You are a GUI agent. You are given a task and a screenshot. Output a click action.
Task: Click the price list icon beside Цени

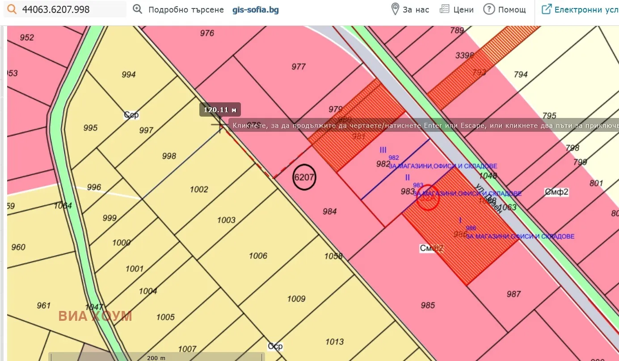coord(444,9)
